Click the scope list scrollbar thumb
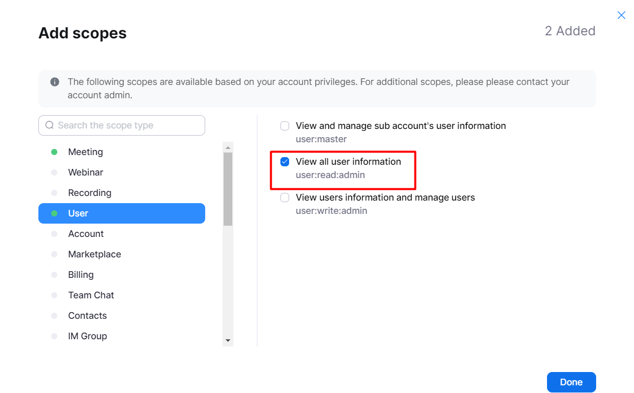This screenshot has width=634, height=393. pyautogui.click(x=228, y=189)
